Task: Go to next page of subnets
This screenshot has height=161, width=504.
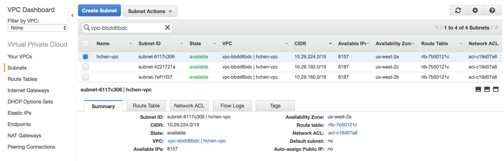Action: click(x=492, y=28)
